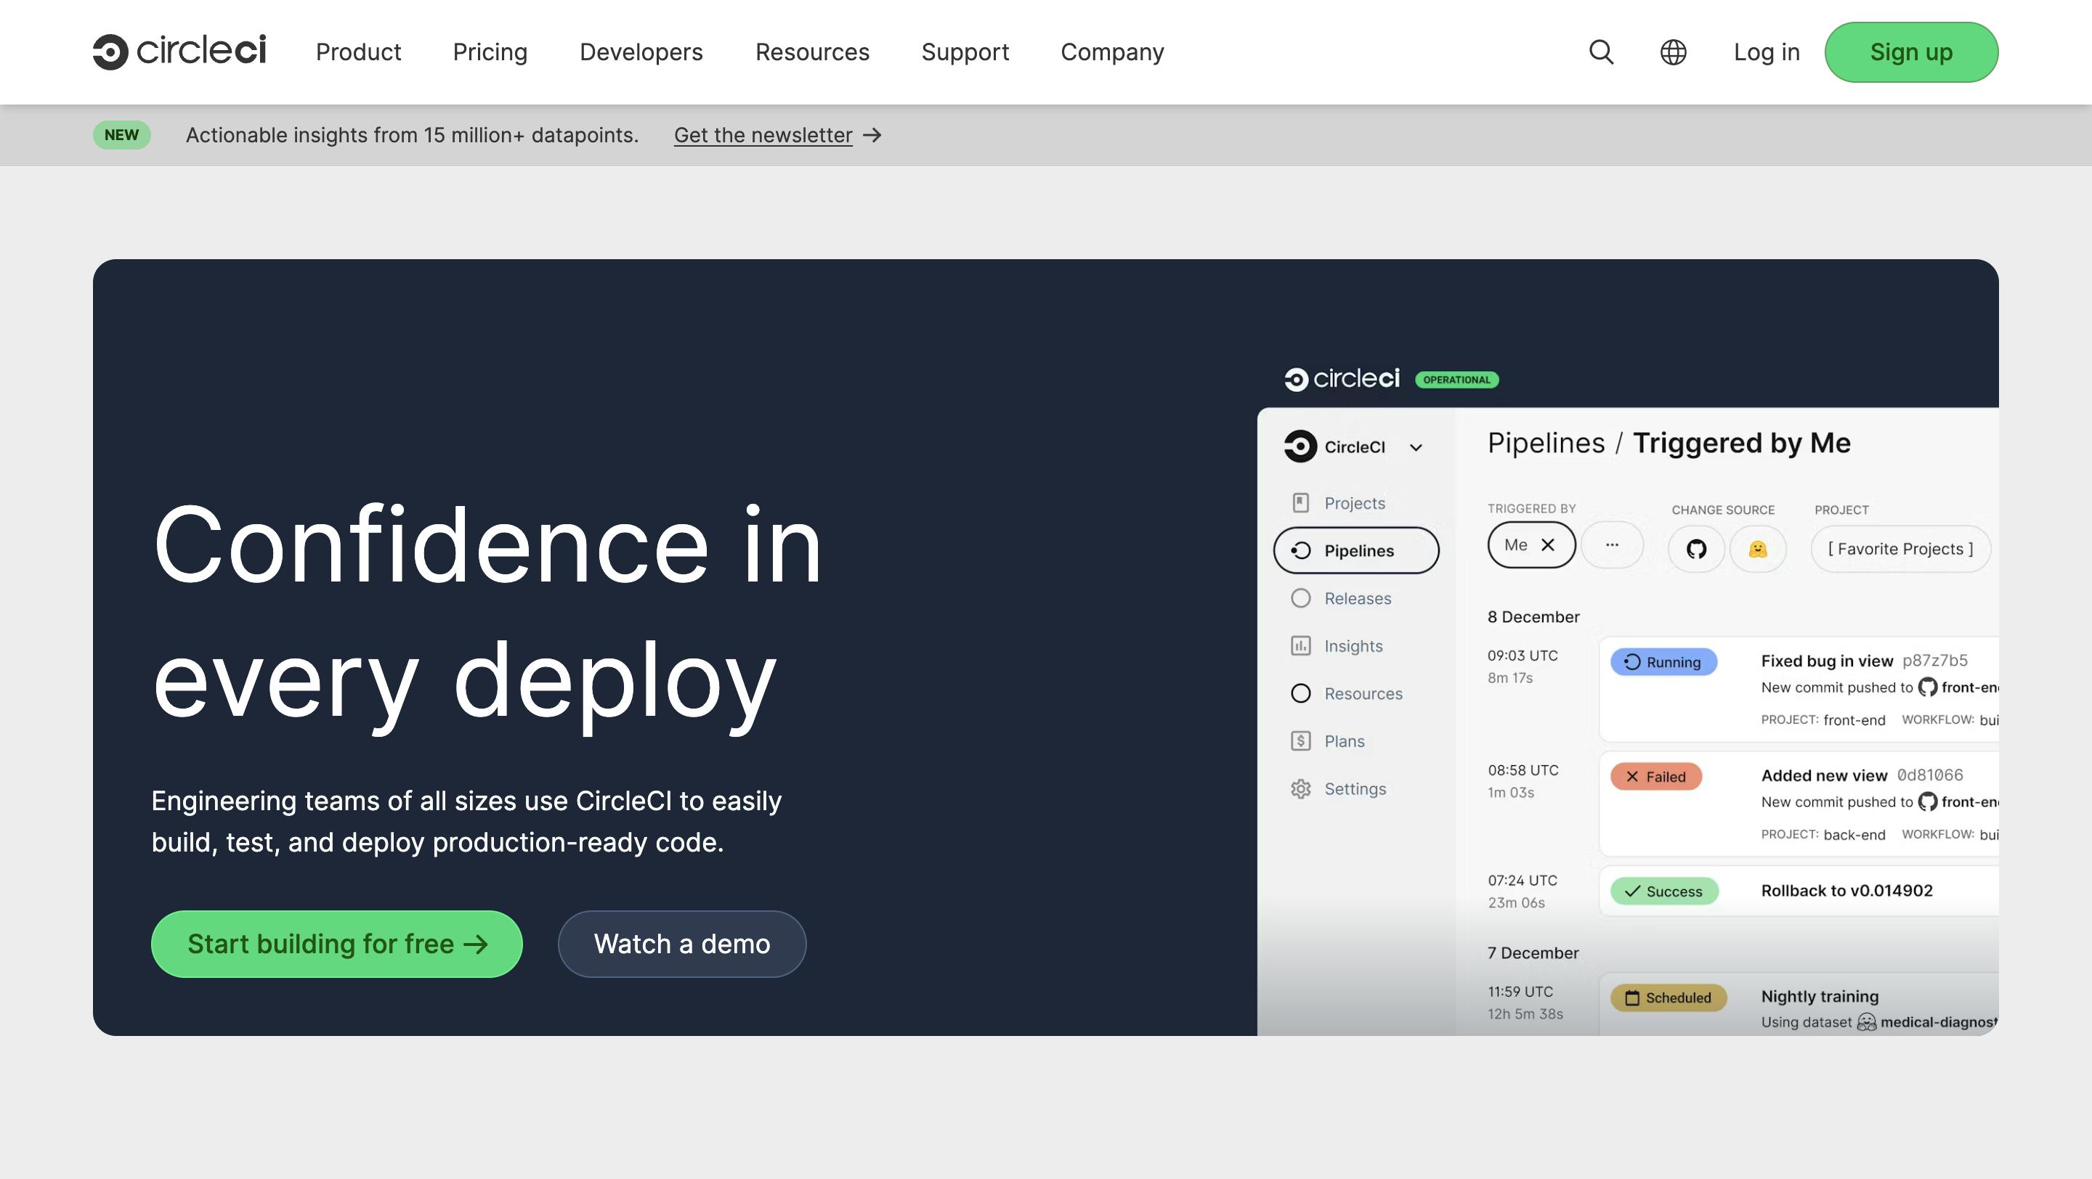Click 'Rollback to v0.014902' title
The height and width of the screenshot is (1179, 2092).
tap(1846, 890)
